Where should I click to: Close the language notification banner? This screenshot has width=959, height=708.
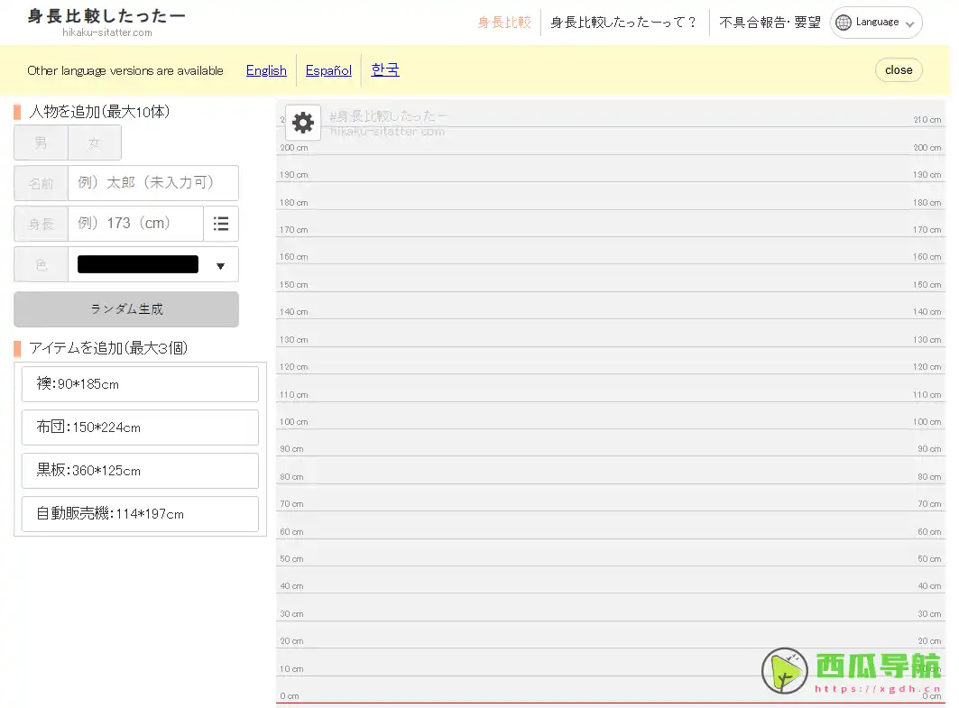pyautogui.click(x=899, y=69)
